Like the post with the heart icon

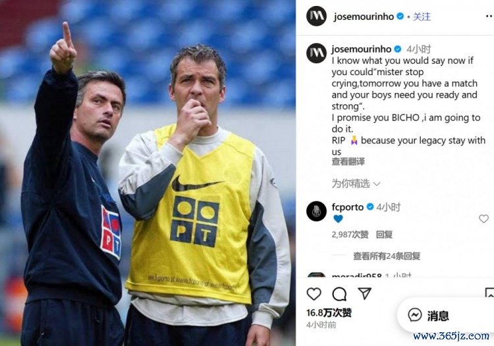pyautogui.click(x=314, y=294)
